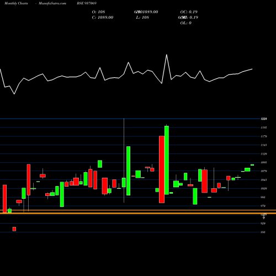Click the tallest green candlestick body
Viewport: 276px width, 276px height.
(x=167, y=160)
